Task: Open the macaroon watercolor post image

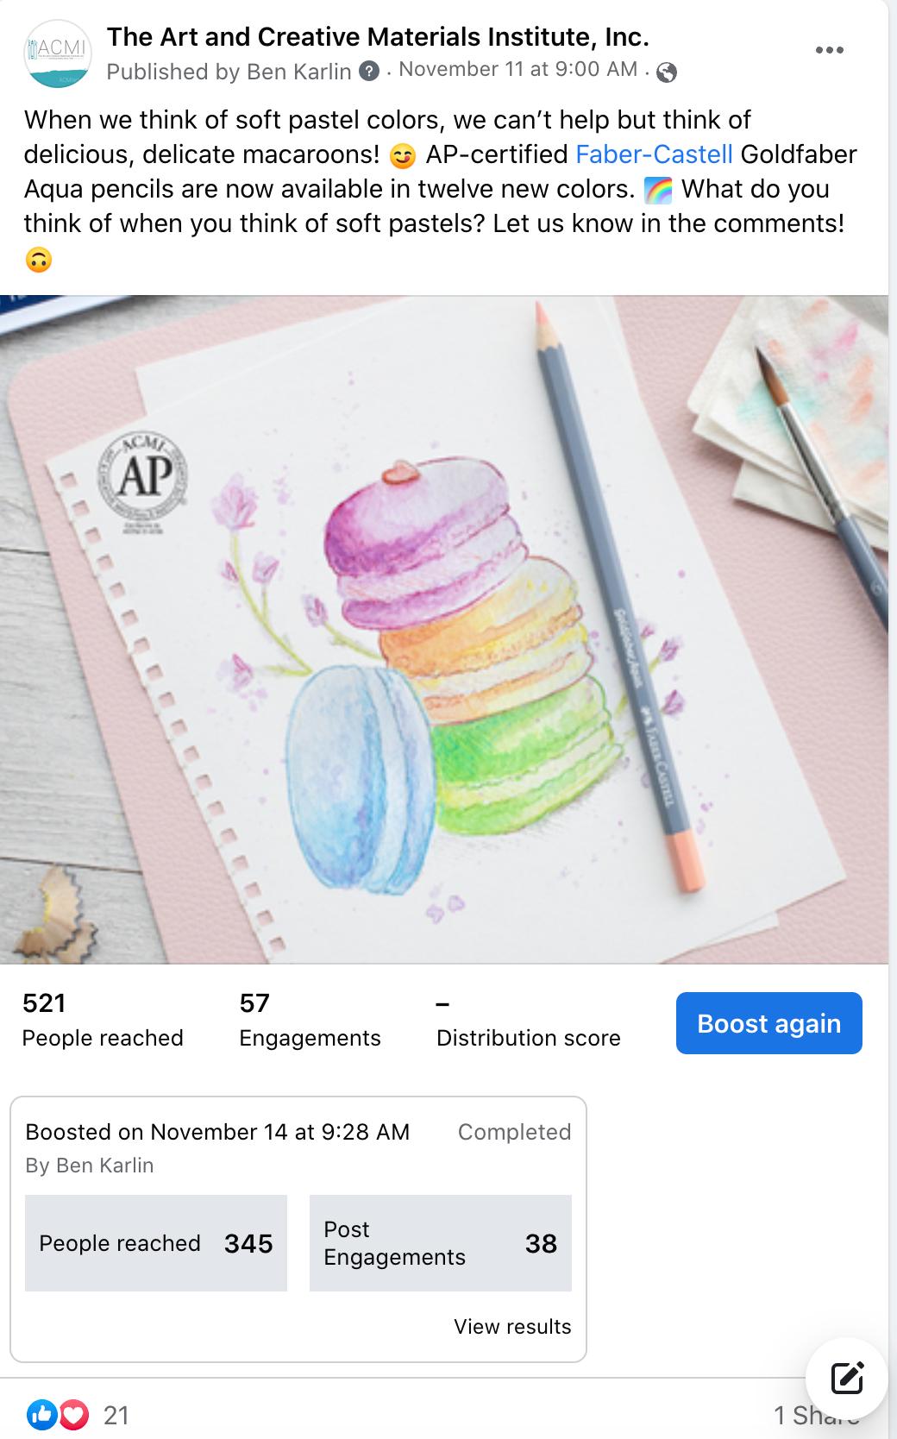Action: coord(444,629)
